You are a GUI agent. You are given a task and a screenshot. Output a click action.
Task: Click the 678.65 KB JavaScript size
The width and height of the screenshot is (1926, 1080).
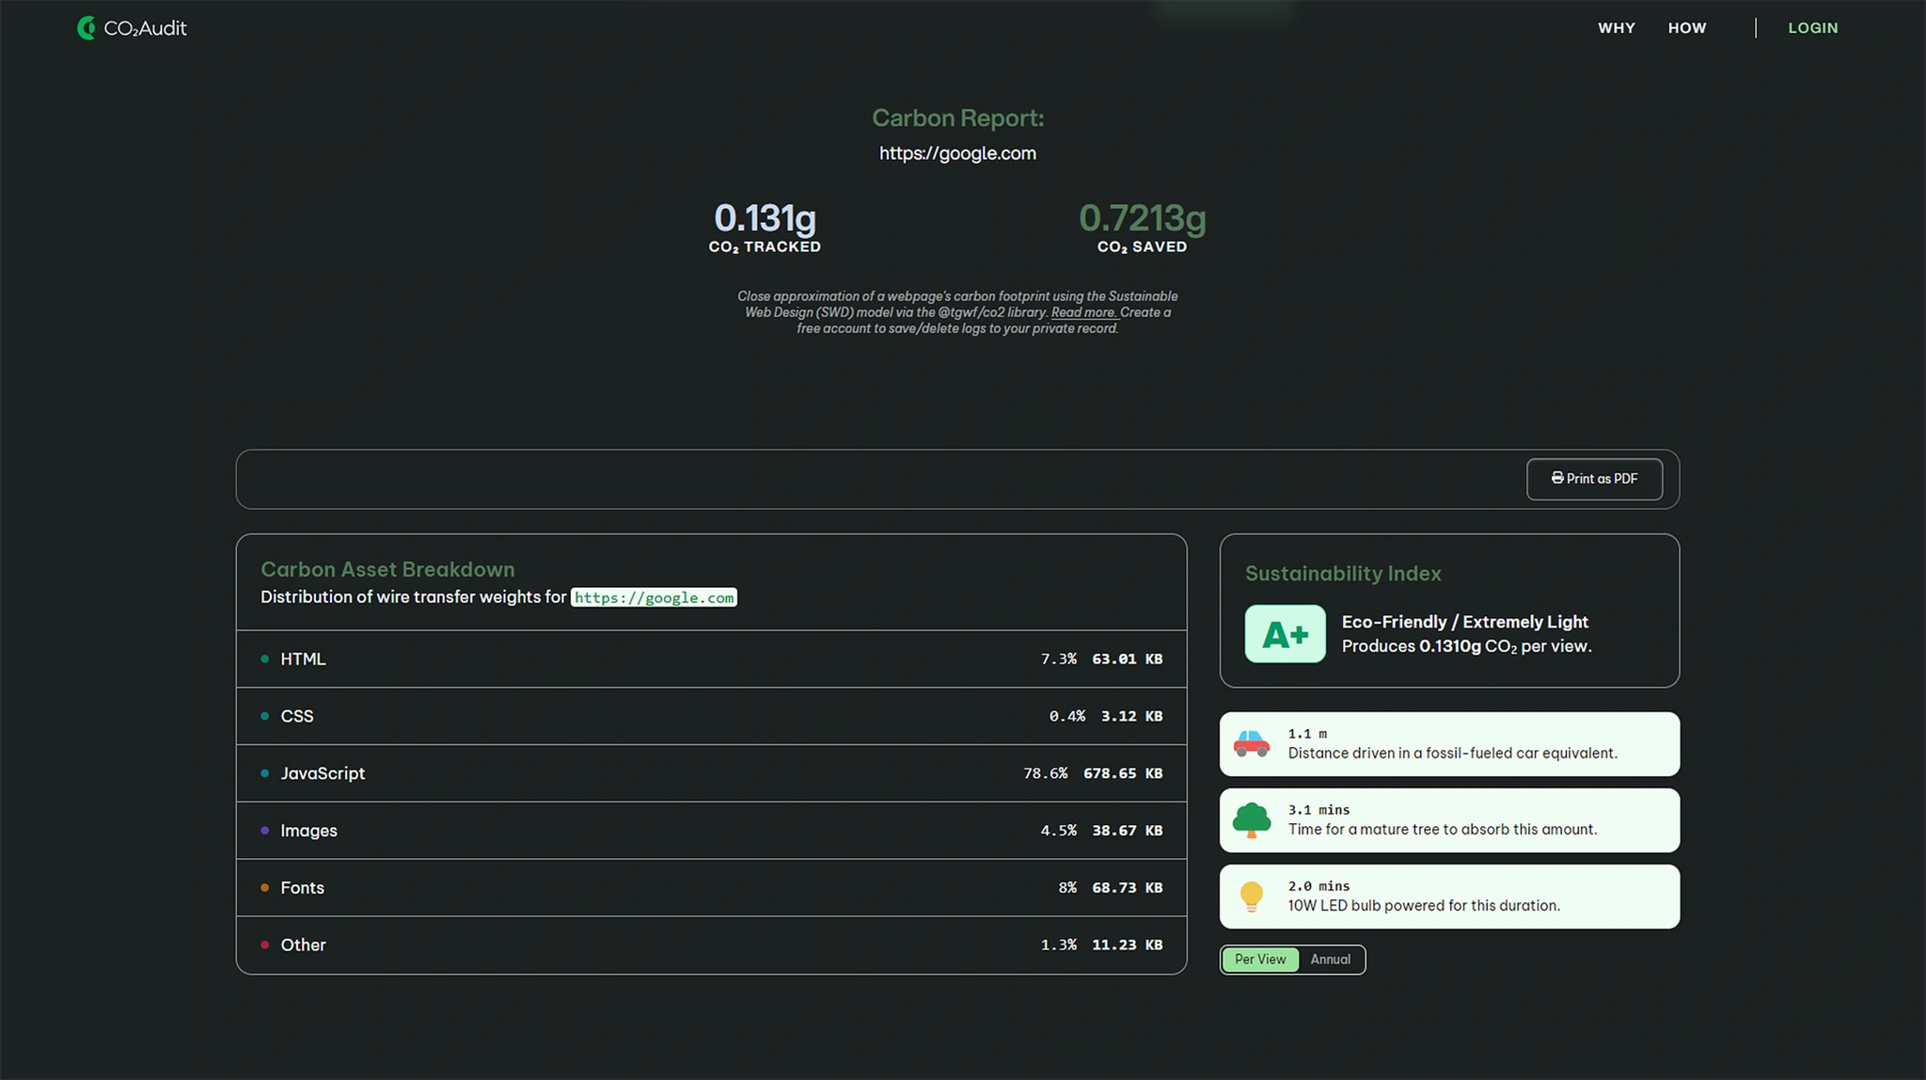[x=1123, y=773]
